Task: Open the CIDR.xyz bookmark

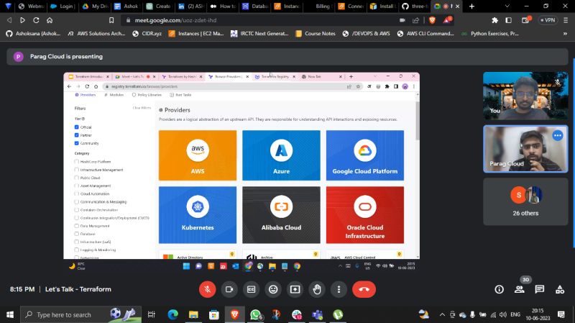Action: click(x=147, y=33)
